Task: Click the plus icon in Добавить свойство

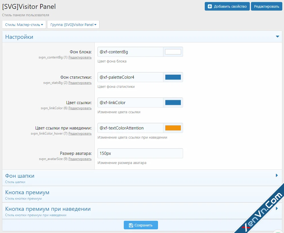Action: [210, 6]
